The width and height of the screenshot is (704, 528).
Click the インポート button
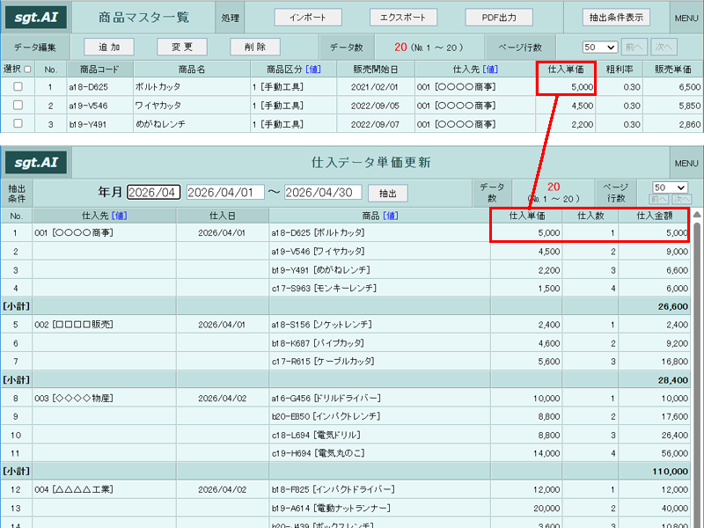[x=308, y=18]
